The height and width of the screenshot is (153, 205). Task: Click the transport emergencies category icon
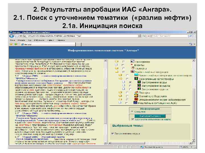pyautogui.click(x=136, y=75)
